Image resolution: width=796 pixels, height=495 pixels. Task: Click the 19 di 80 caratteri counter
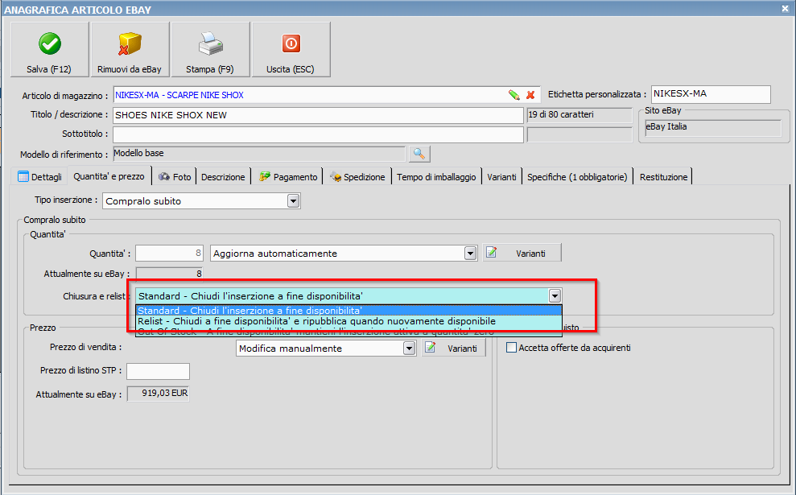coord(579,115)
